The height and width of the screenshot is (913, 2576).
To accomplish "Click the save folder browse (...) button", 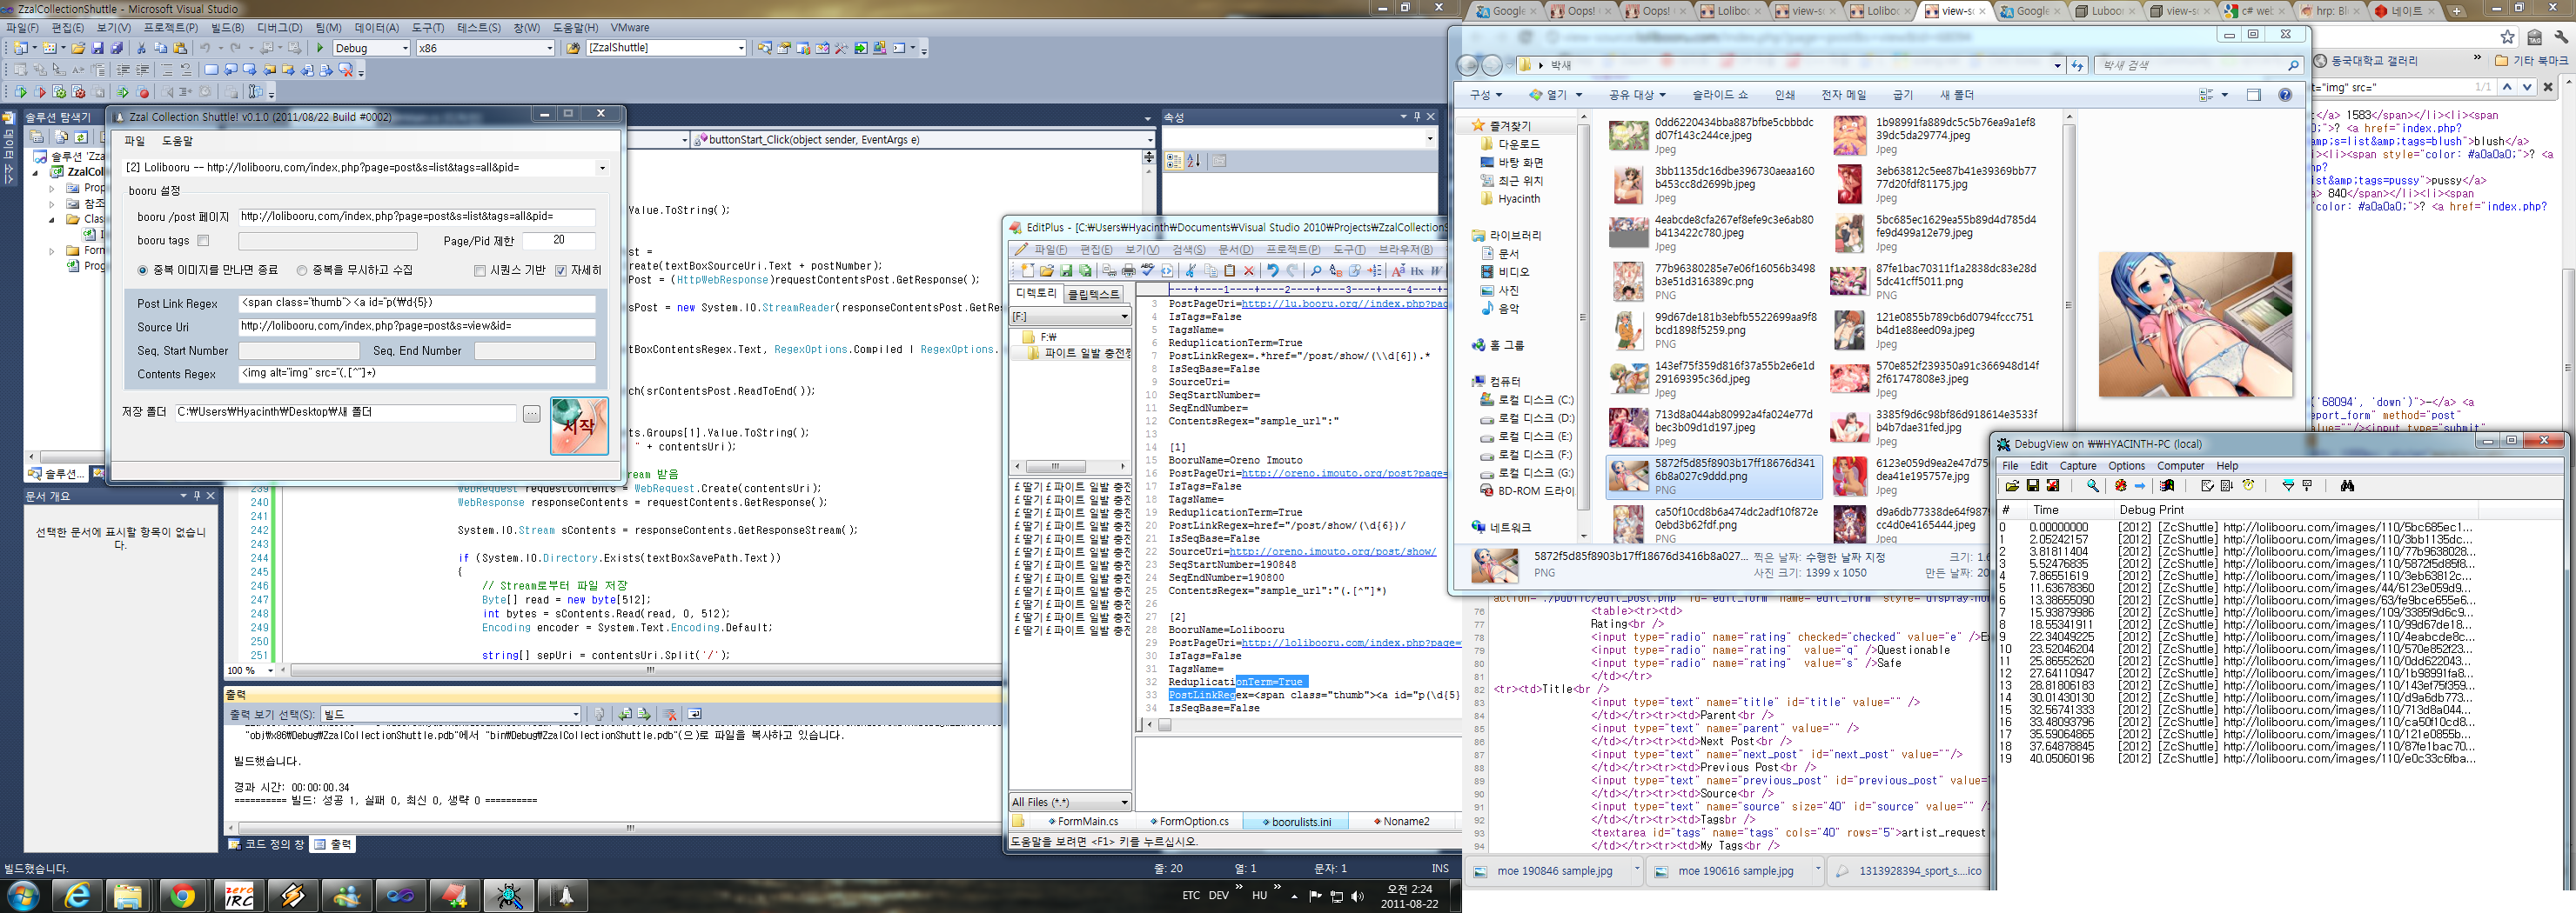I will coord(531,414).
